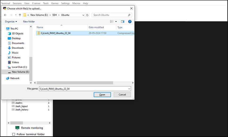
Task: Go up one folder level
Action: click(x=20, y=15)
